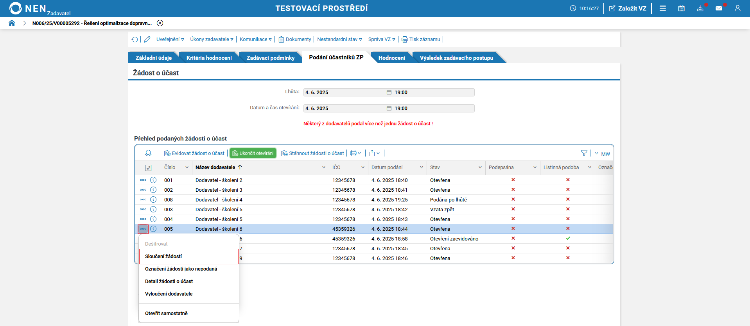
Task: Open the hamburger menu in header
Action: [663, 8]
